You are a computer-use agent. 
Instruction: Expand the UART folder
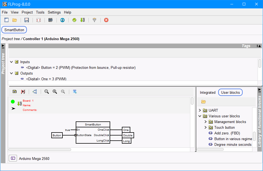[x=200, y=110]
